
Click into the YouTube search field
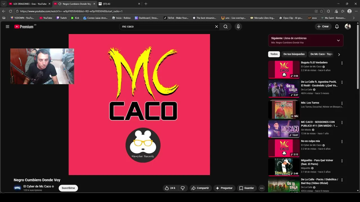click(x=167, y=27)
